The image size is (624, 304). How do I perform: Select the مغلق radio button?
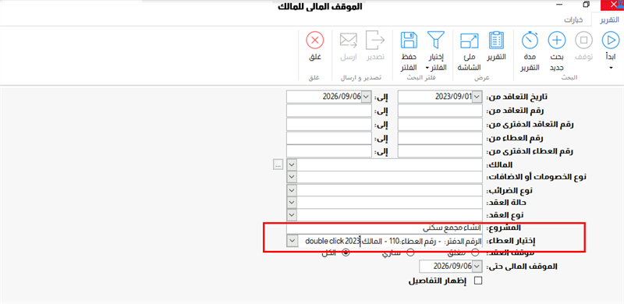[x=476, y=253]
